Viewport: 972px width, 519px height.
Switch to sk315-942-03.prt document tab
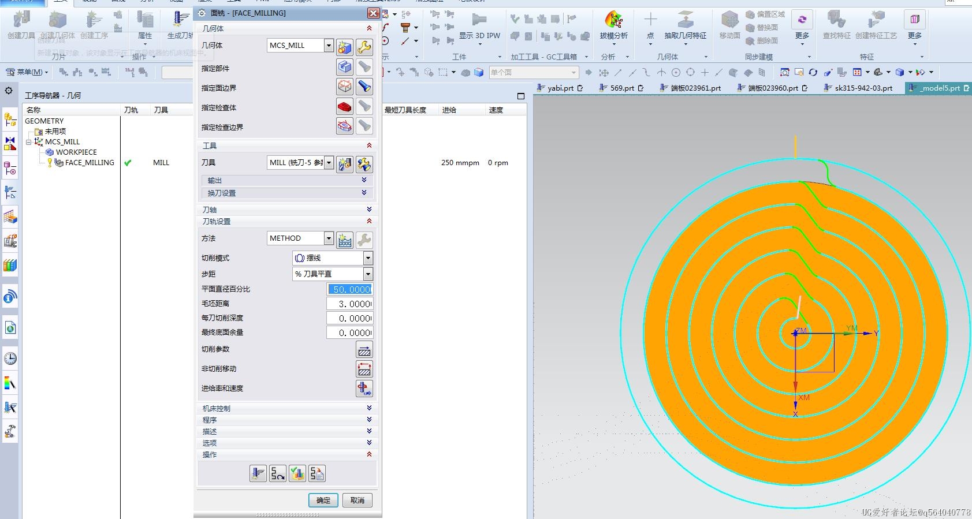point(858,88)
